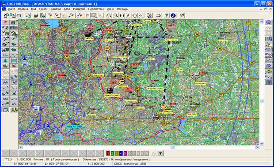Viewport: 274px width, 167px height.
Task: Click the vertical scrollbar down arrow
Action: click(262, 144)
